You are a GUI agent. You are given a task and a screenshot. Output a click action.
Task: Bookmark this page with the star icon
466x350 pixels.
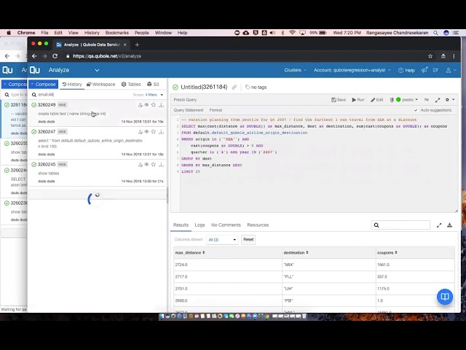(x=430, y=56)
